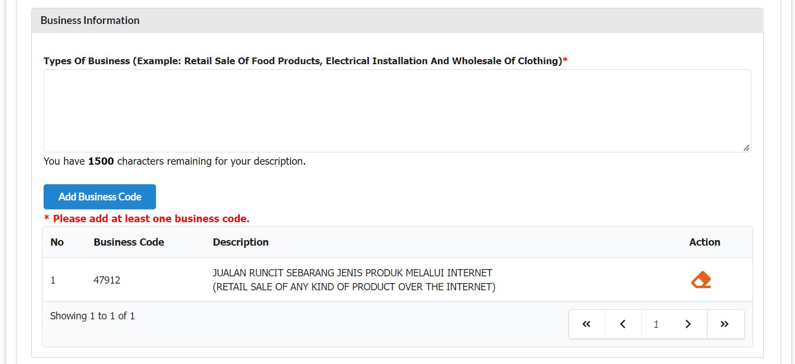
Task: Jump to the last page of results
Action: tap(725, 324)
